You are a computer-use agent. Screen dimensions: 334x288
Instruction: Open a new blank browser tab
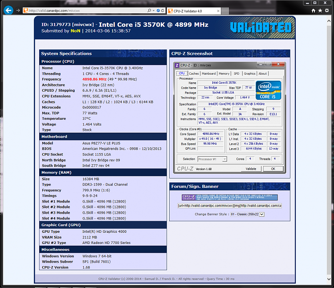pos(225,11)
